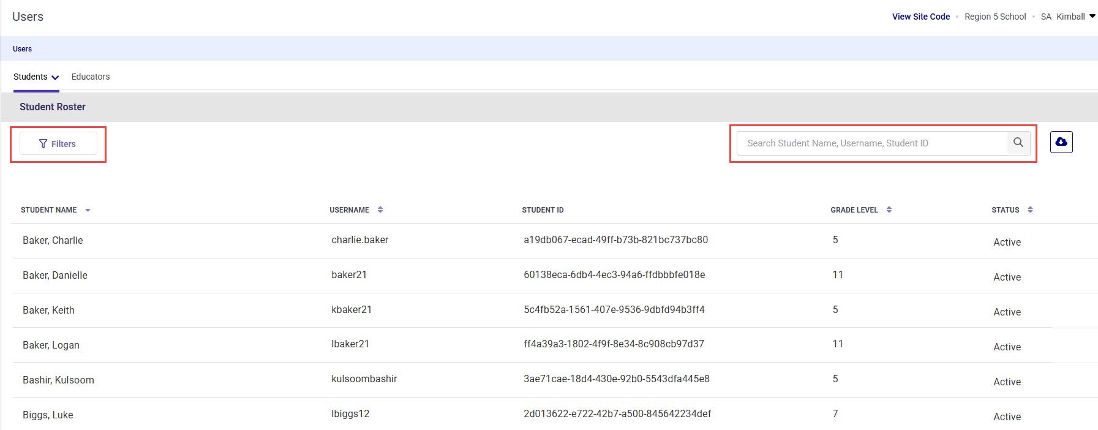Select the Students tab
This screenshot has width=1098, height=430.
point(30,77)
